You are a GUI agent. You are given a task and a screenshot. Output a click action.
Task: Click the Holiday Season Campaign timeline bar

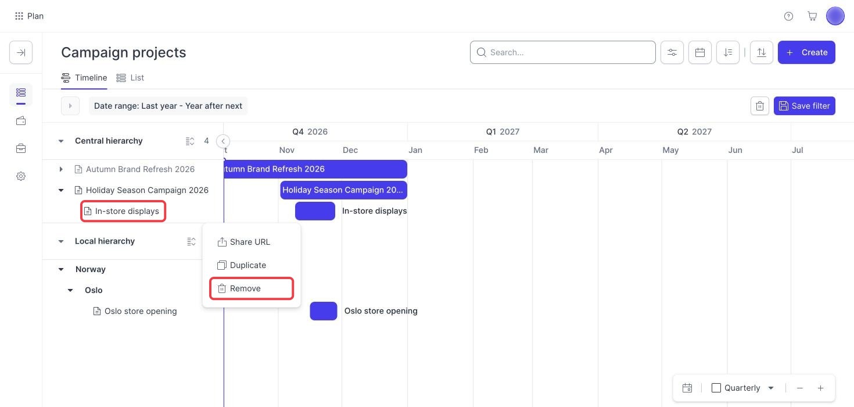click(343, 190)
